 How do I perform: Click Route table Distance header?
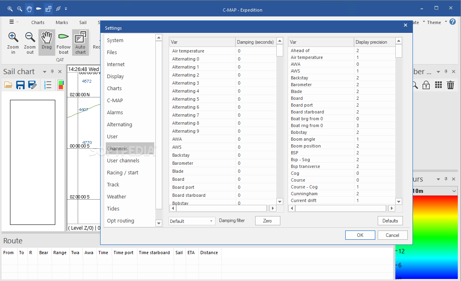(x=209, y=253)
